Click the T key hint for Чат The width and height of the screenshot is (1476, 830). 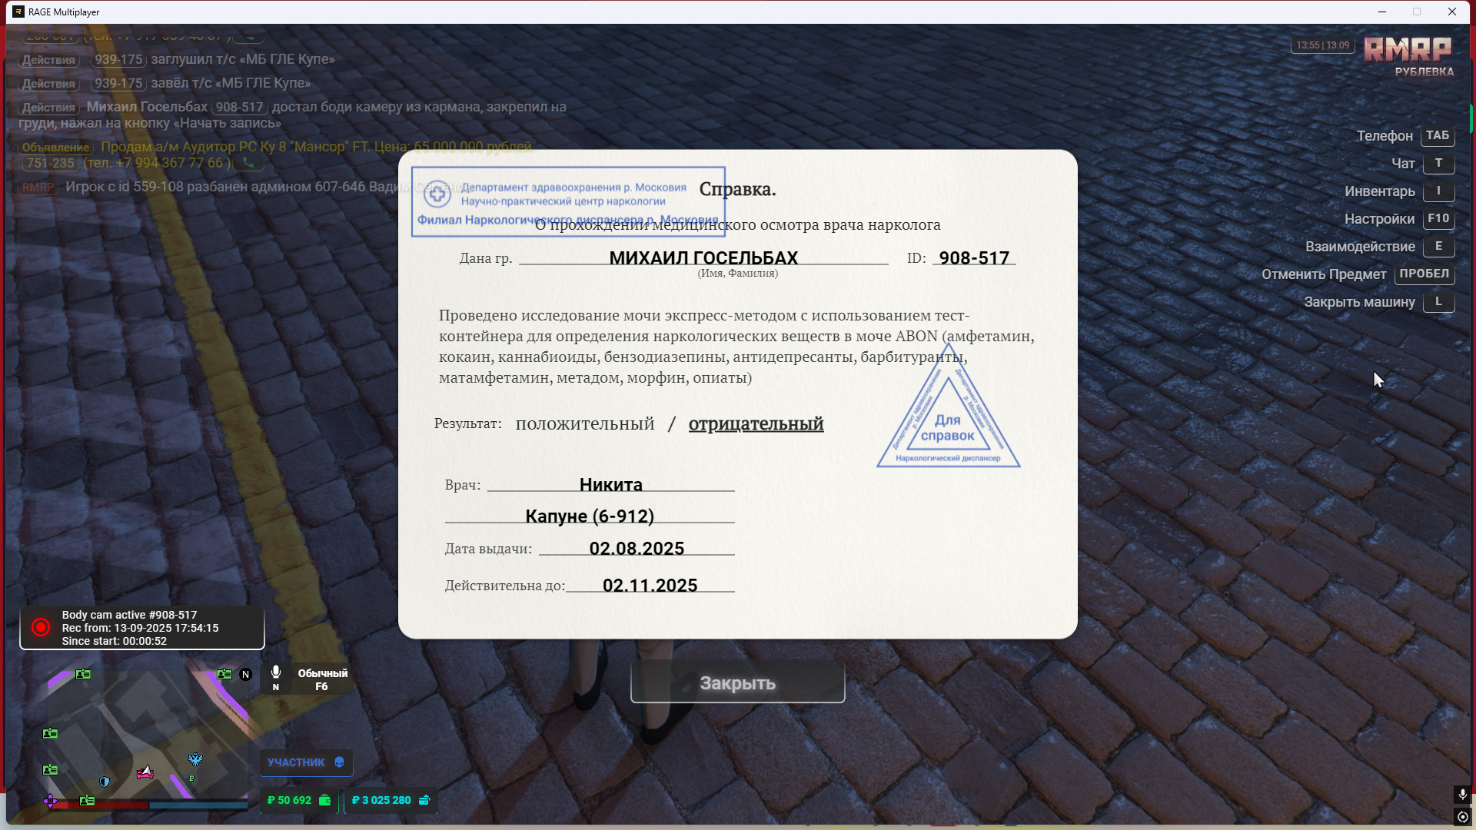[1438, 163]
